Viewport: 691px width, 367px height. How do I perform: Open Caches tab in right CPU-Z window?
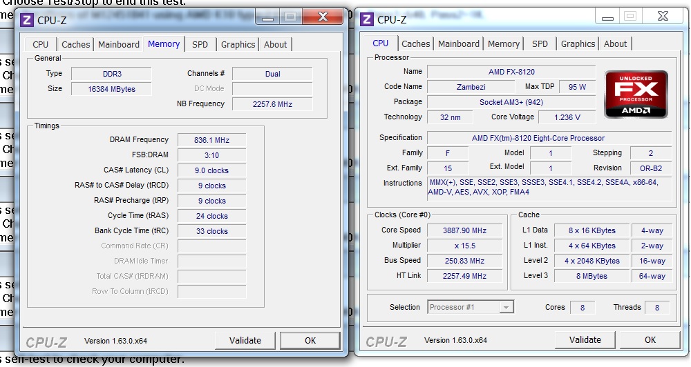coord(415,43)
